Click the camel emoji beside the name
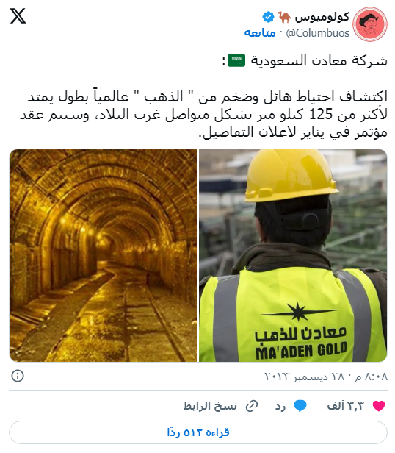 point(284,17)
